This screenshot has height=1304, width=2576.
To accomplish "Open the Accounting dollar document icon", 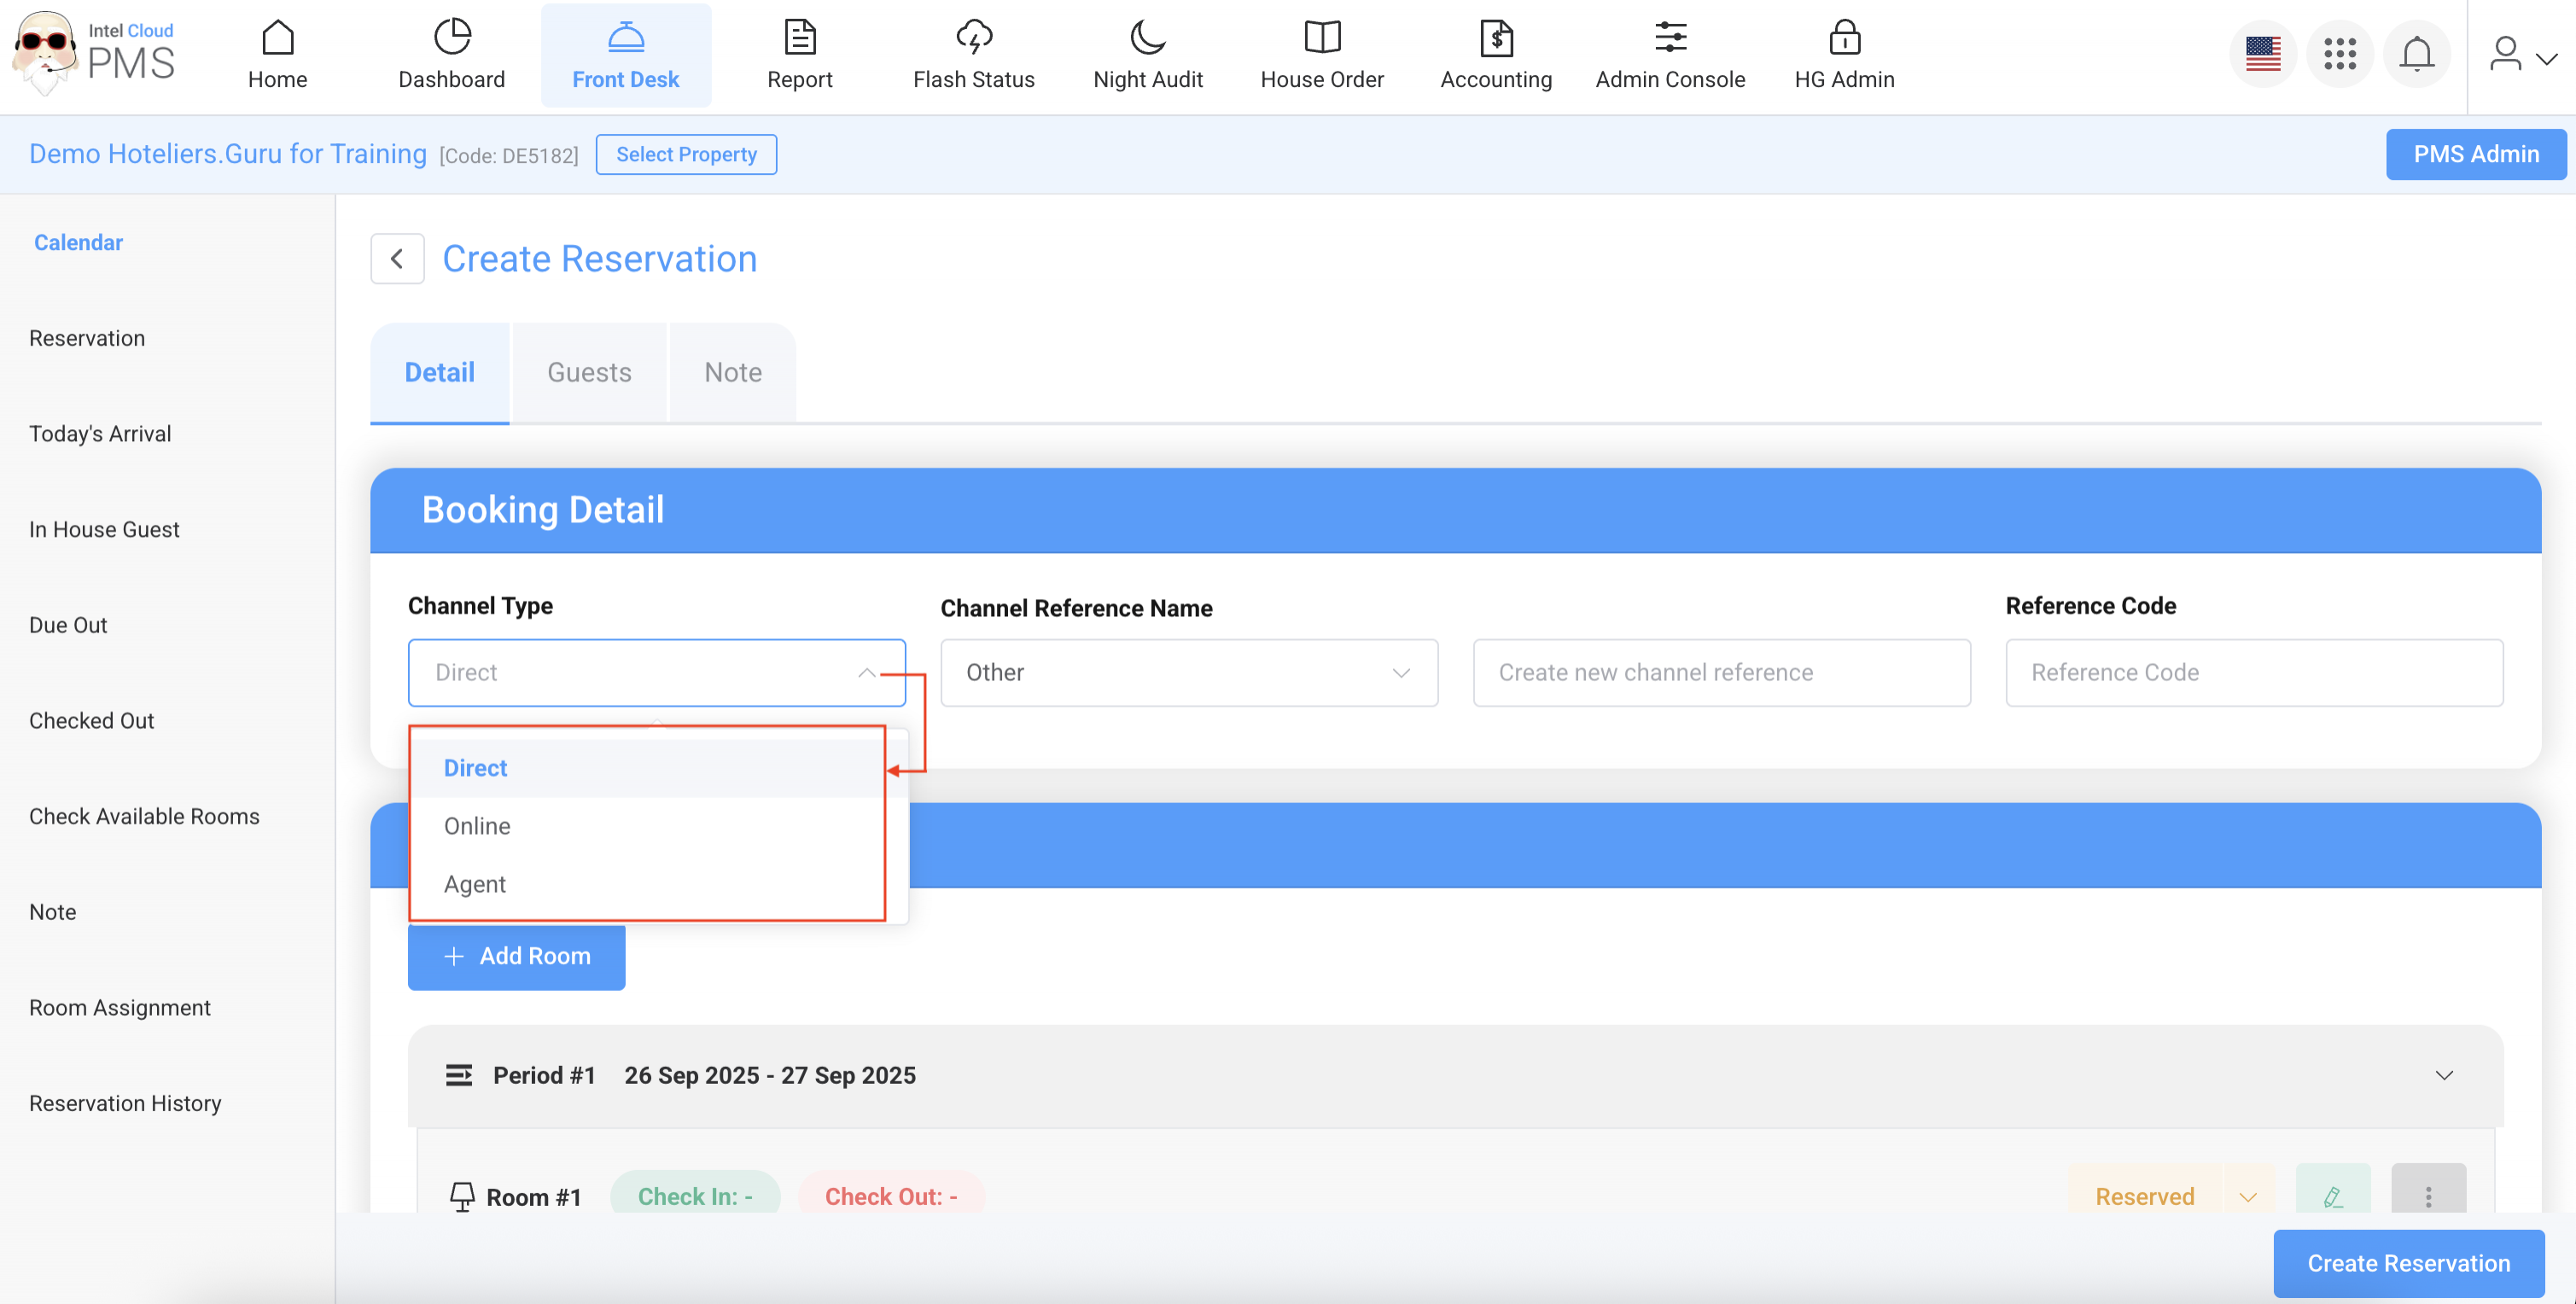I will [x=1495, y=38].
